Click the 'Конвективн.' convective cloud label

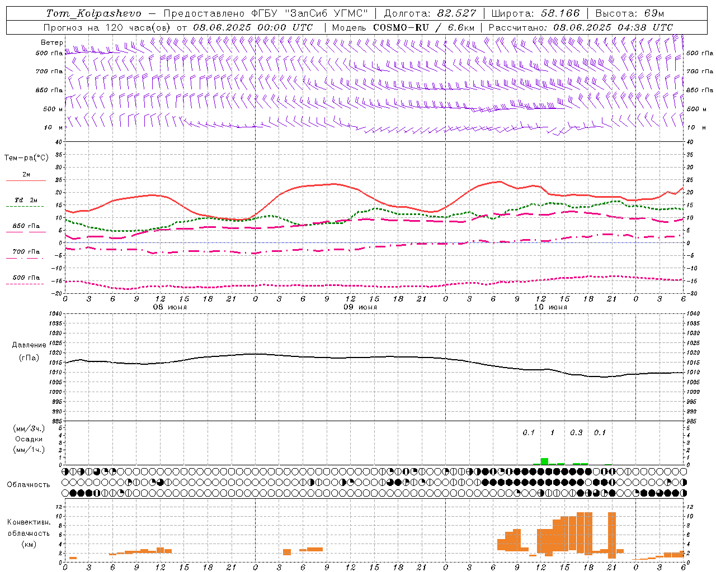tap(29, 522)
